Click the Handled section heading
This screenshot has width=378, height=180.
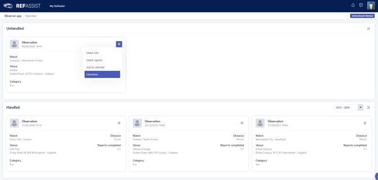[13, 107]
